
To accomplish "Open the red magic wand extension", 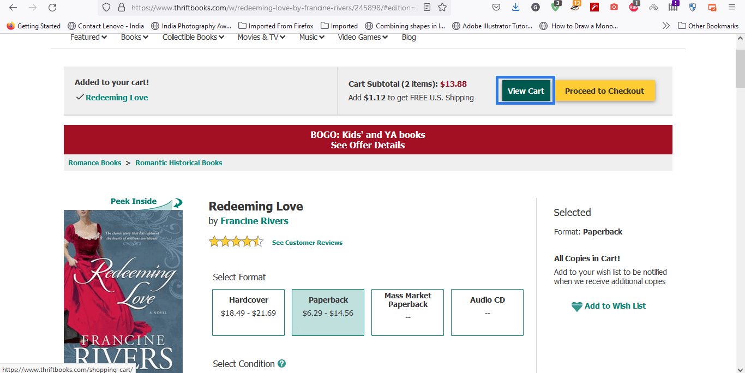I will (x=594, y=8).
